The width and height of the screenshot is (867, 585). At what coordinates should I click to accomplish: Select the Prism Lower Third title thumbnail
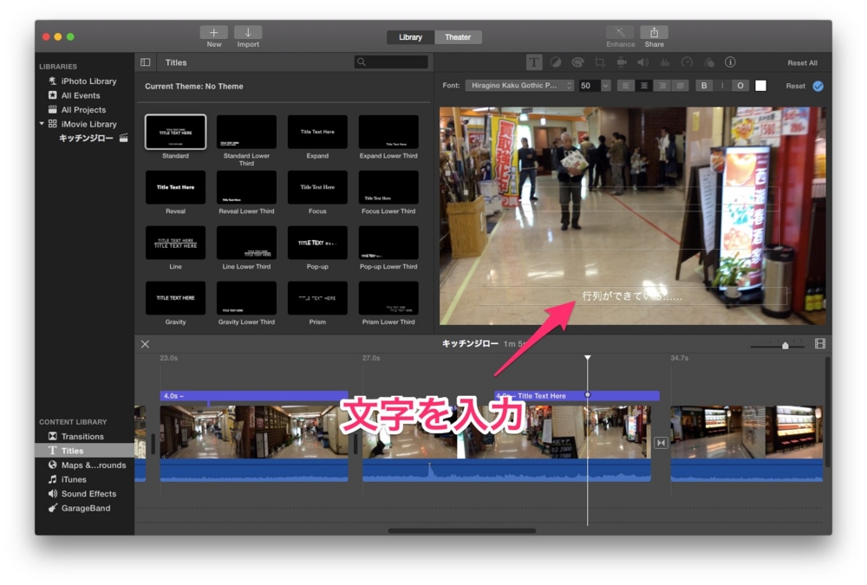(388, 298)
